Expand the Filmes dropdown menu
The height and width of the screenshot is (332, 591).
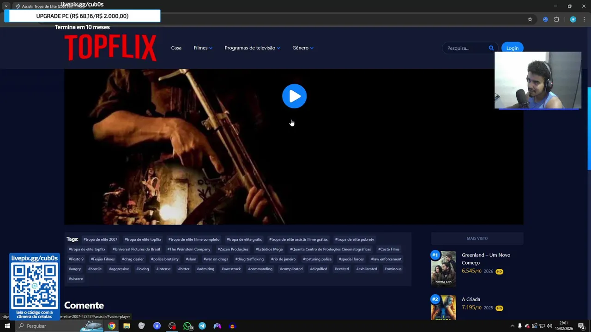tap(203, 48)
